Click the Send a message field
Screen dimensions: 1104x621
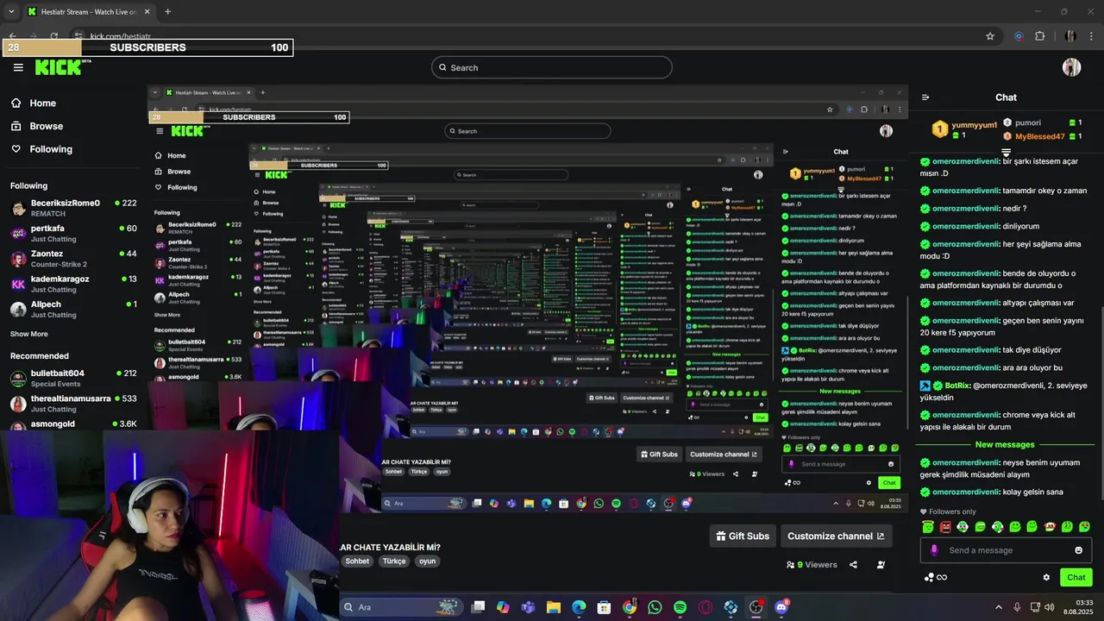[x=1006, y=550]
